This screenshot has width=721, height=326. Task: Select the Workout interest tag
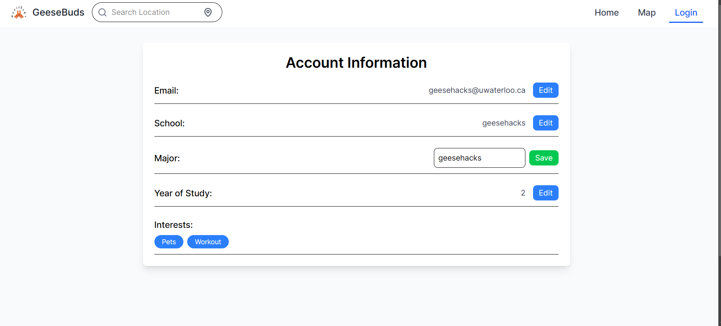pyautogui.click(x=208, y=242)
